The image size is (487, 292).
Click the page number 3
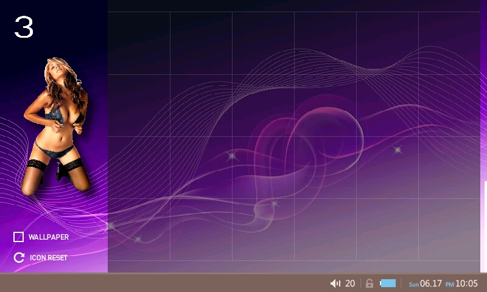(24, 27)
